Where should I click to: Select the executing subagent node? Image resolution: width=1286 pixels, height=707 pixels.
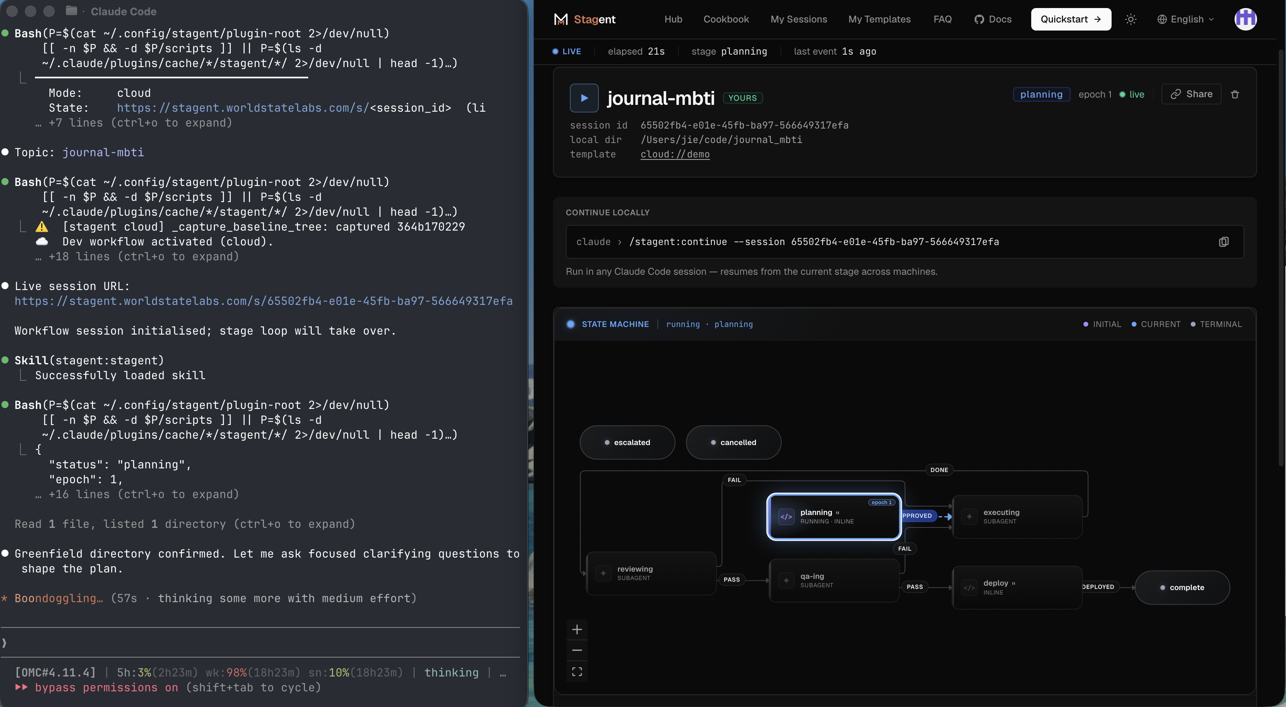pyautogui.click(x=1017, y=517)
